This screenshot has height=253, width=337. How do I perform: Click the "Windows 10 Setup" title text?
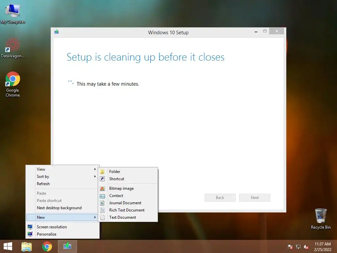[168, 33]
